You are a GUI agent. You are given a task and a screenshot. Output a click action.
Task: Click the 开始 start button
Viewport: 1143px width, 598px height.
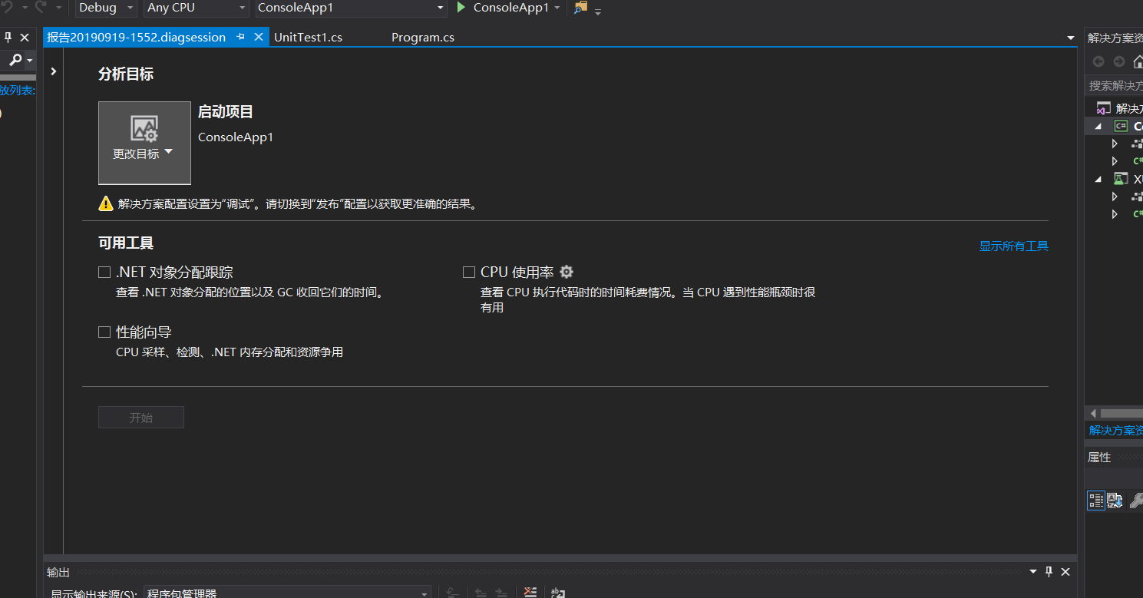[x=141, y=418]
